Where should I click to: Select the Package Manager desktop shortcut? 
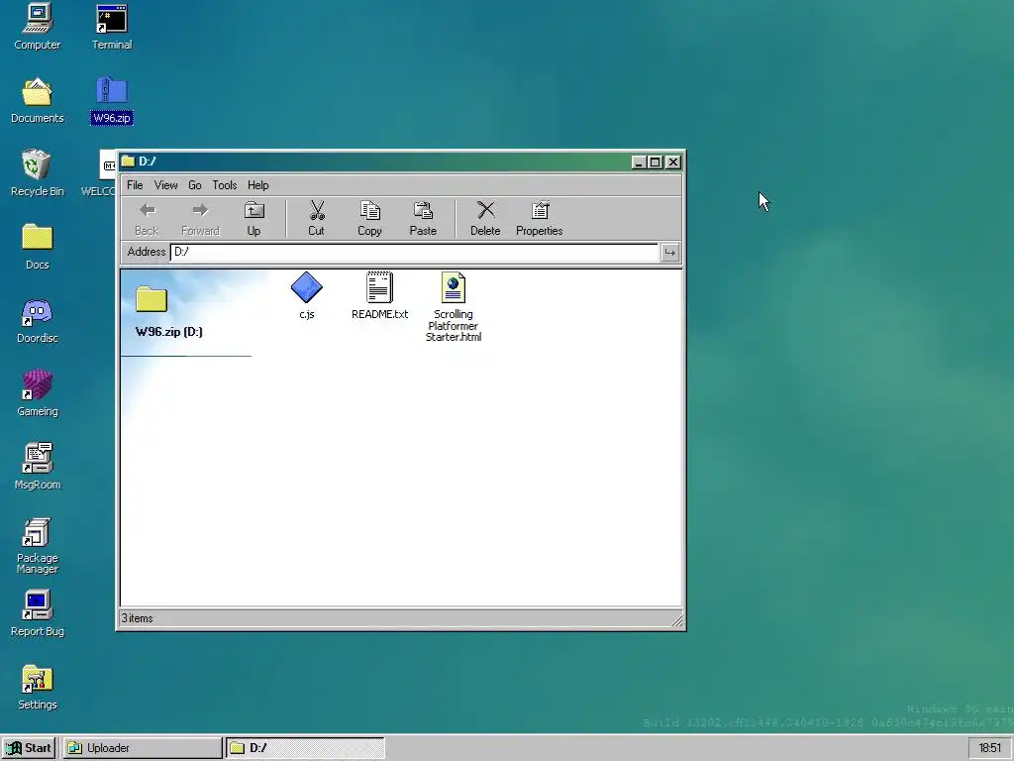(38, 546)
